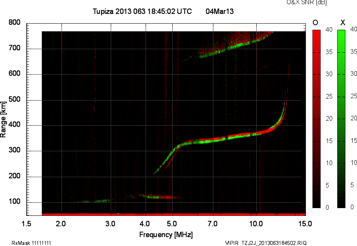Click the 700 range tick label
Image resolution: width=357 pixels, height=246 pixels.
pyautogui.click(x=15, y=48)
